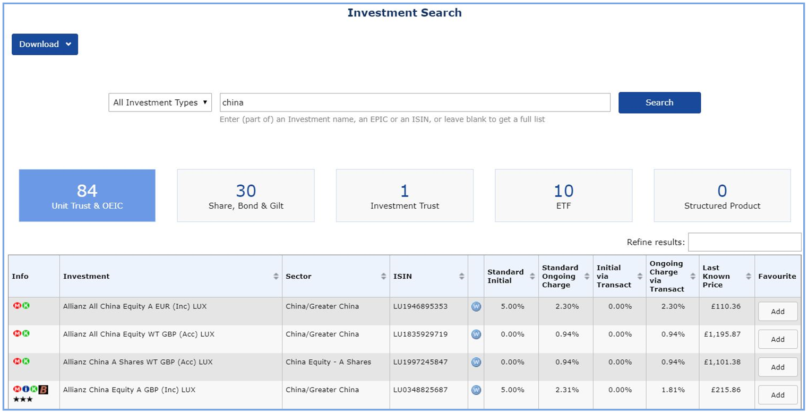Screen dimensions: 808x413
Task: Add Allianz All China Equity A EUR to favourites
Action: pos(777,312)
